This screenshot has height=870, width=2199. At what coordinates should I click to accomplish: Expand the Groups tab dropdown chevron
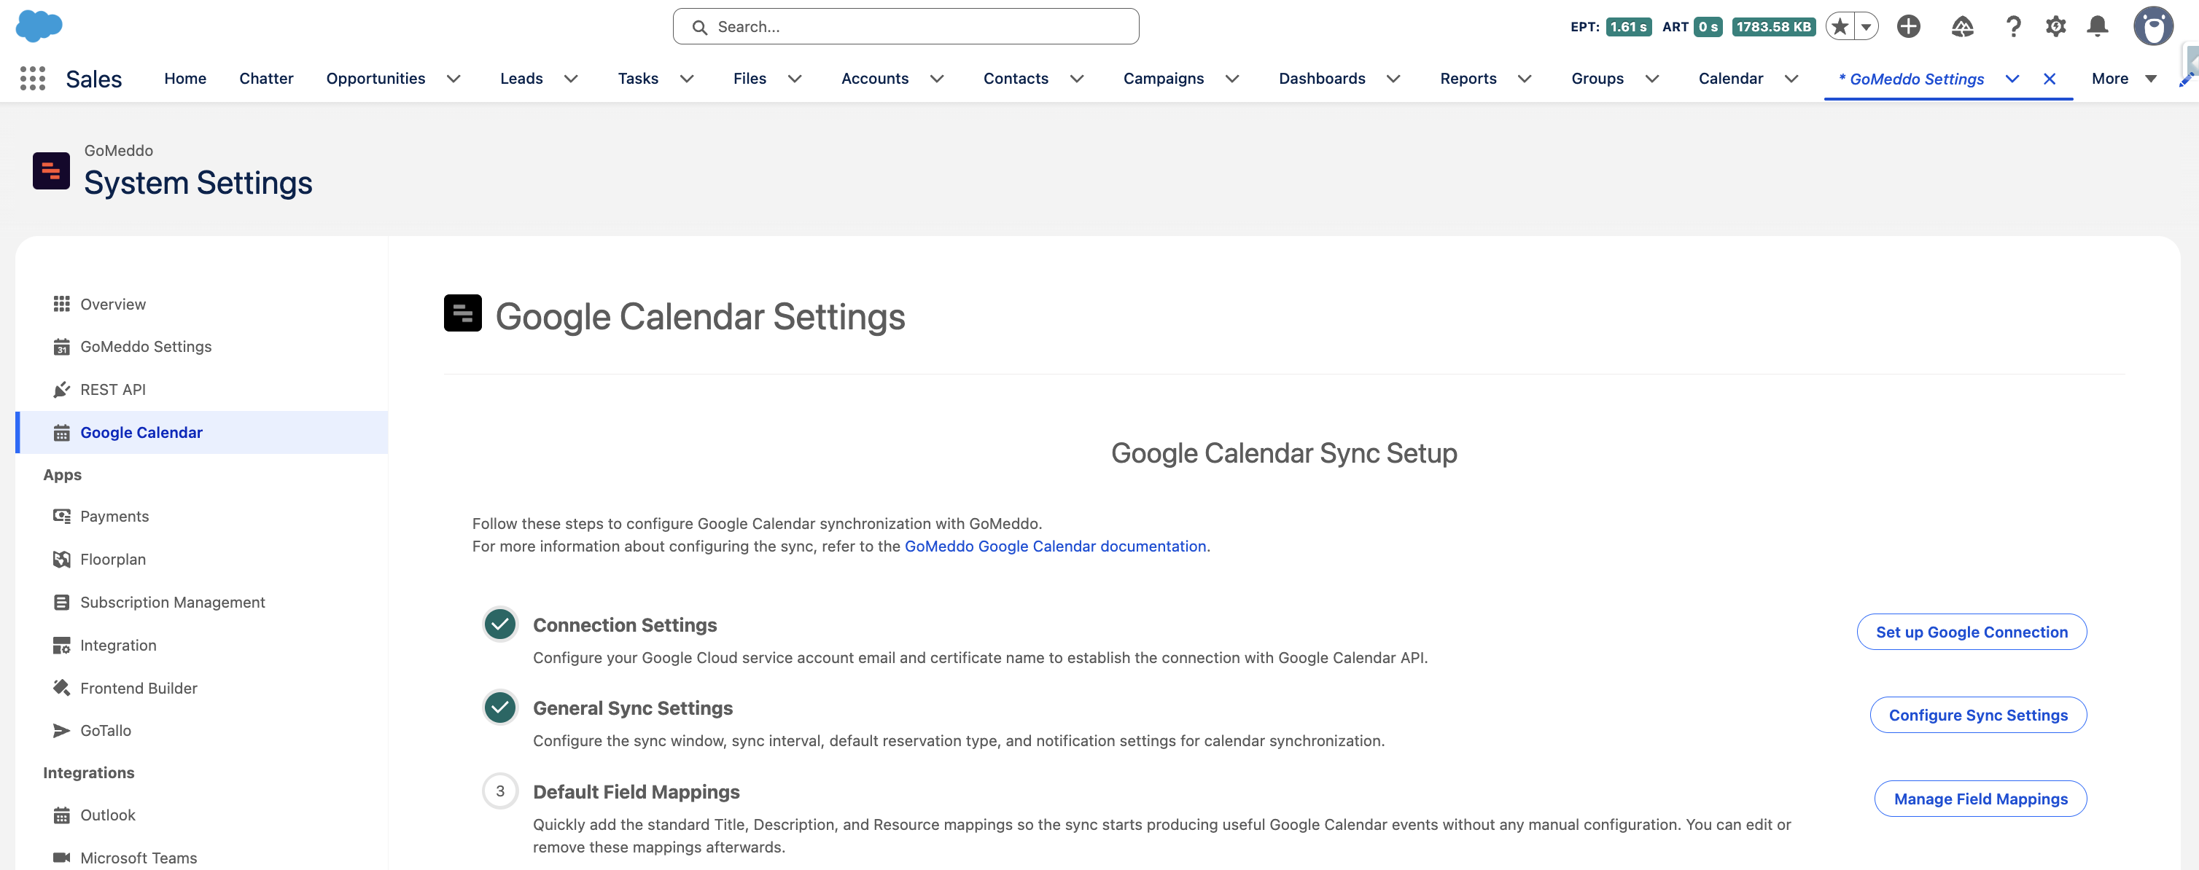[x=1653, y=79]
